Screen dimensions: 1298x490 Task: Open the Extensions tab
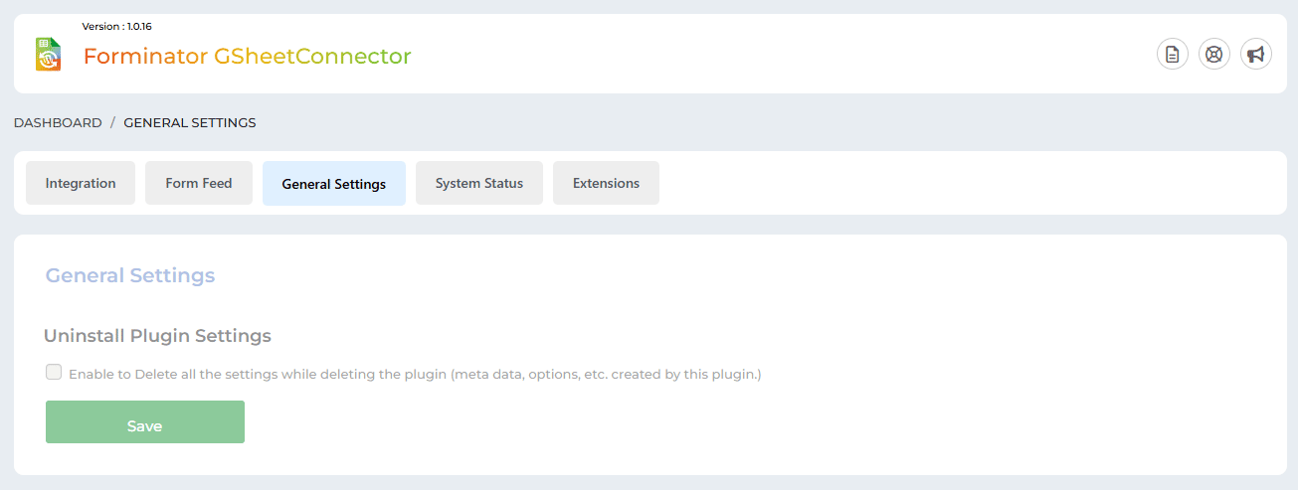click(x=606, y=183)
